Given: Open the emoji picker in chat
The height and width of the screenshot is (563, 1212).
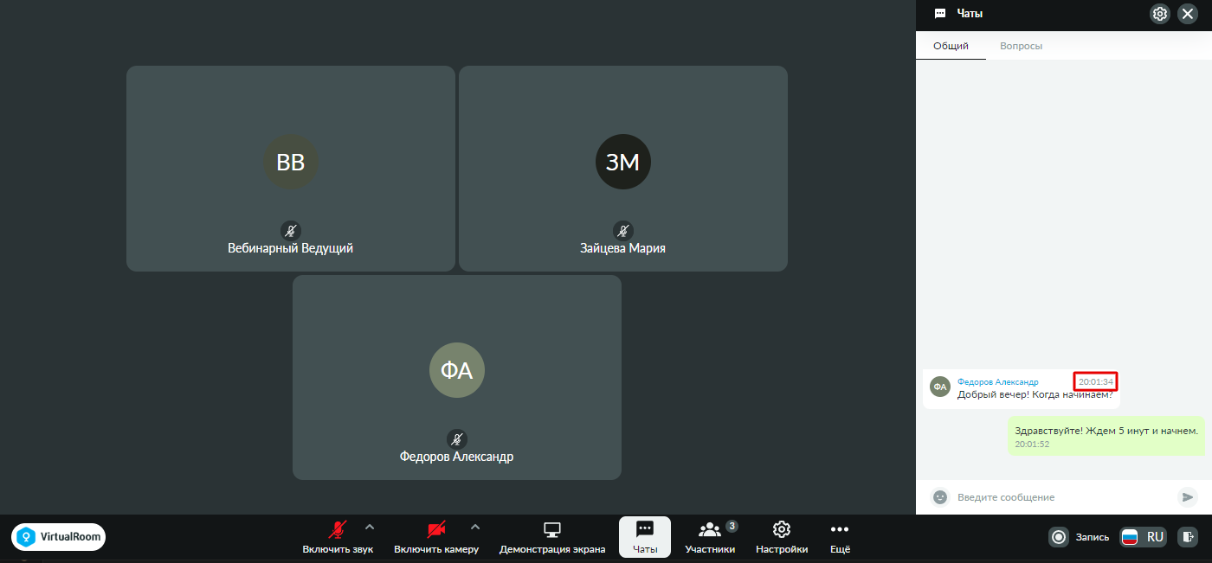Looking at the screenshot, I should [939, 497].
